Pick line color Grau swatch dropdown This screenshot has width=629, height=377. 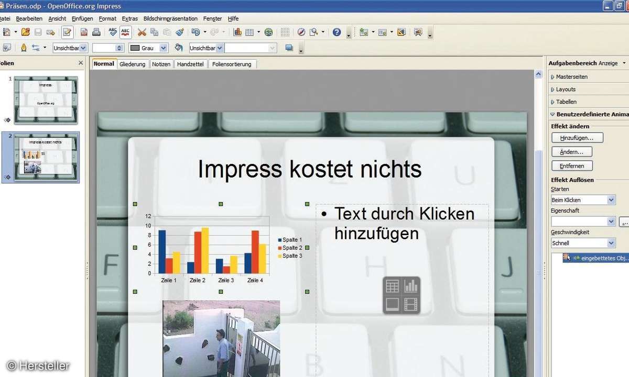click(x=148, y=48)
